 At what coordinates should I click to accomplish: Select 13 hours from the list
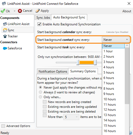pos(113,115)
